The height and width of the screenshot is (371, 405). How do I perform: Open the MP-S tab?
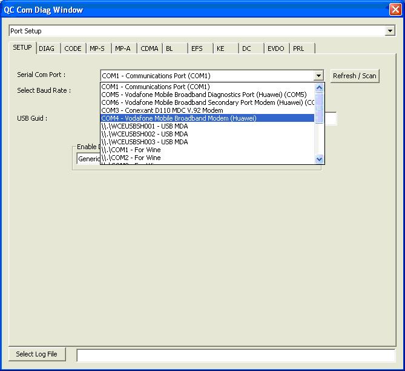pyautogui.click(x=99, y=48)
